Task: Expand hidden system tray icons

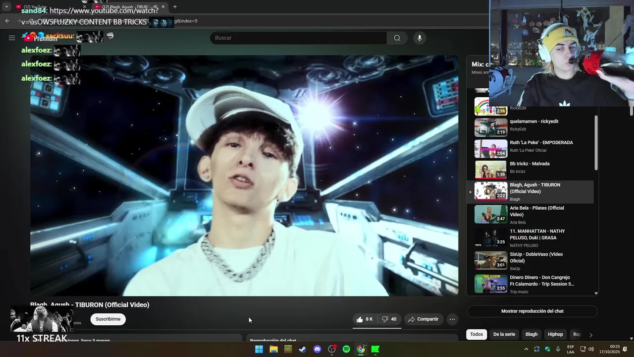Action: click(526, 349)
